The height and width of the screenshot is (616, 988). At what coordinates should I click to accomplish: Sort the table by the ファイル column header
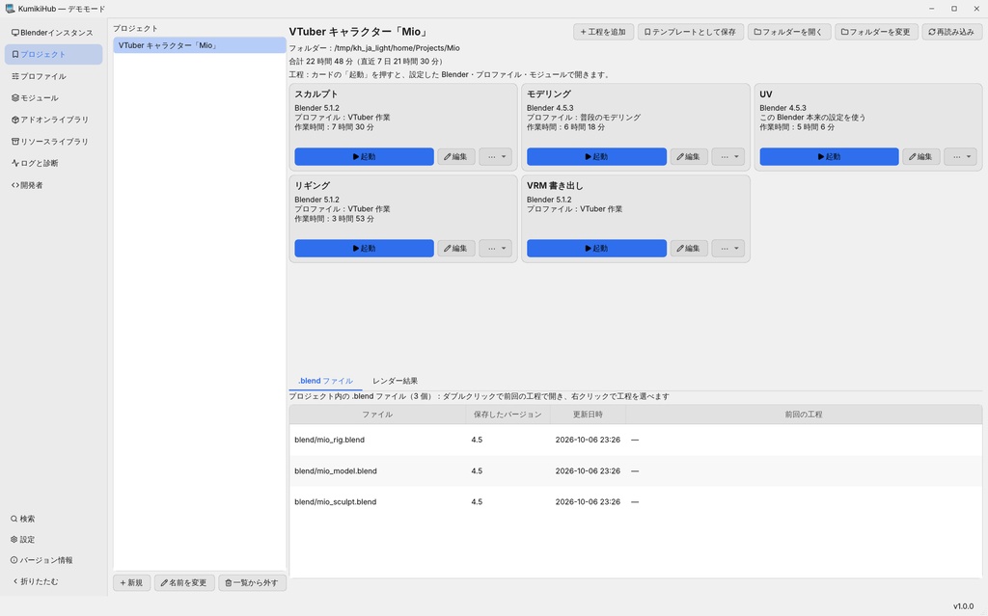coord(377,415)
